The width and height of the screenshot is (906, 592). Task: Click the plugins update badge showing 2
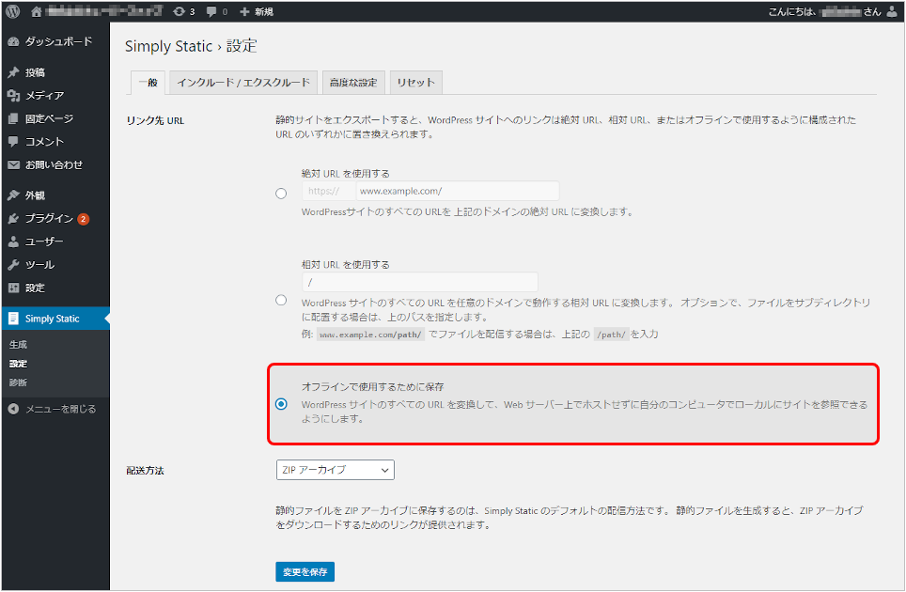tap(84, 219)
